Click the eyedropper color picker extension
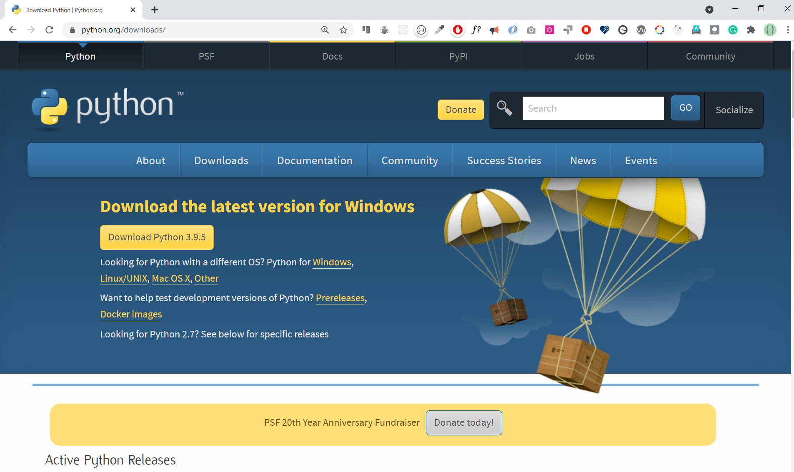The width and height of the screenshot is (794, 472). point(440,30)
